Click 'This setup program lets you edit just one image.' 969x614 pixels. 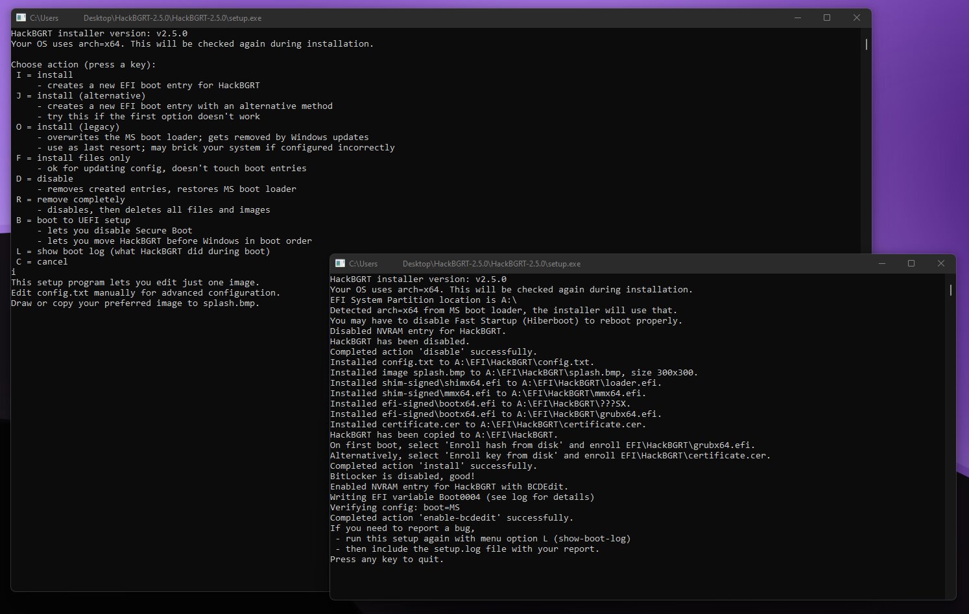(x=136, y=283)
